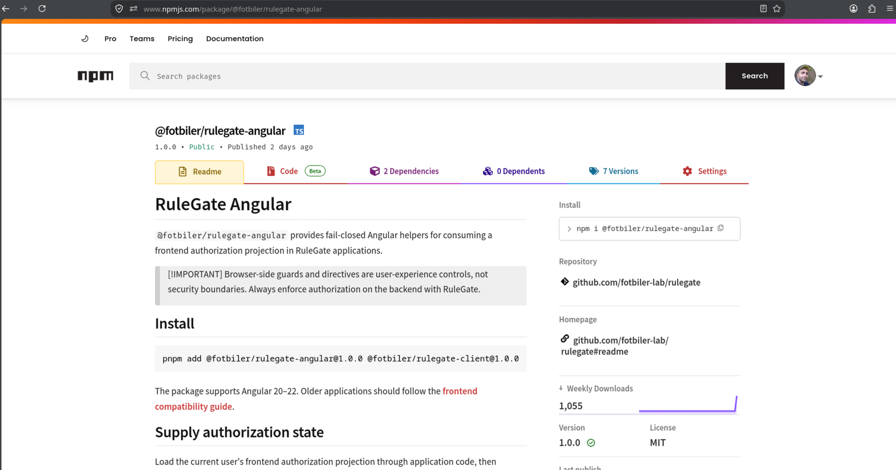Click the sidebar version value 1.0.0
Viewport: 896px width, 470px height.
pyautogui.click(x=569, y=442)
